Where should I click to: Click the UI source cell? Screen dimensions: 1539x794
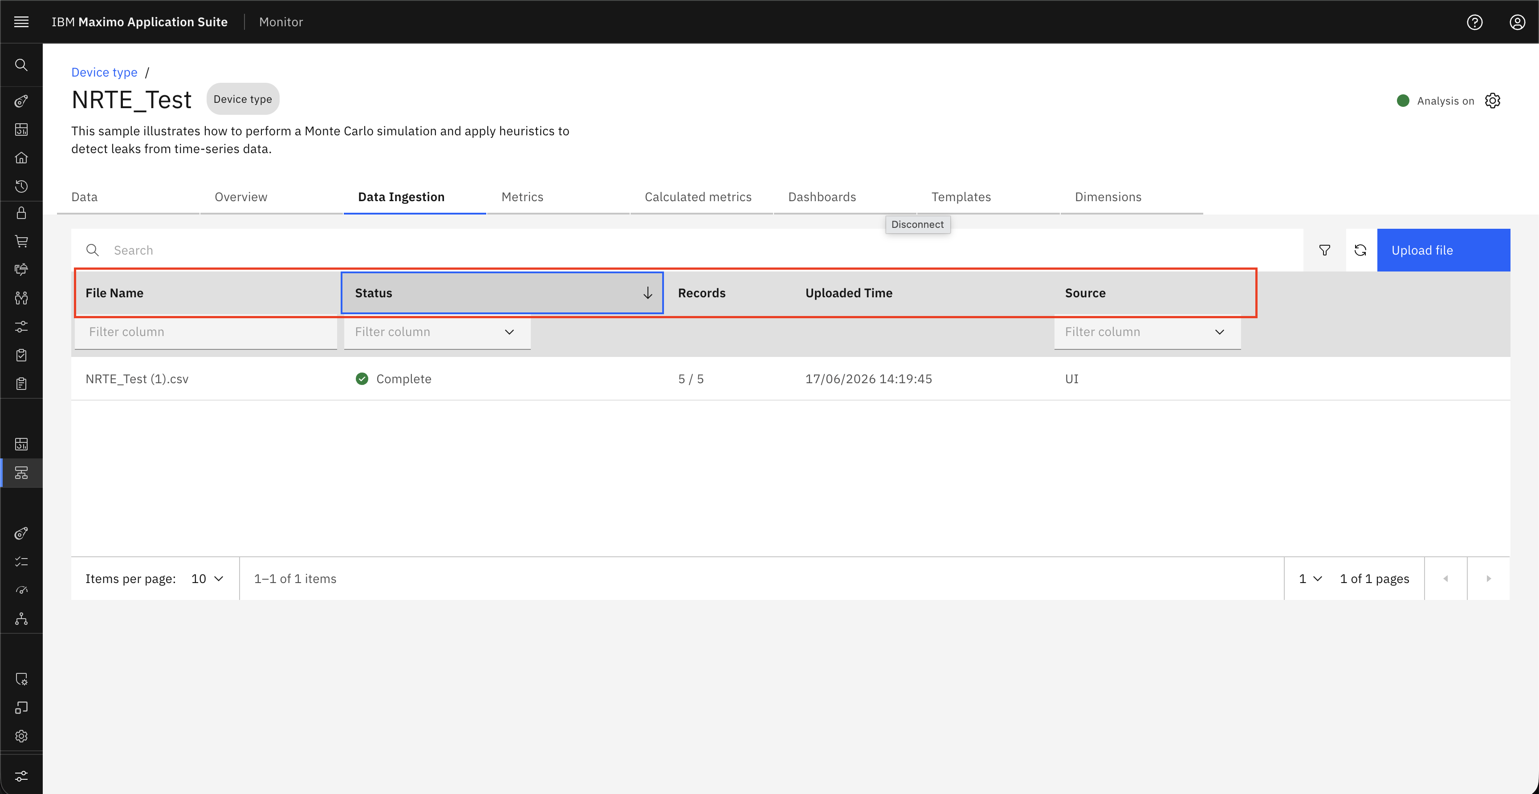click(x=1071, y=378)
